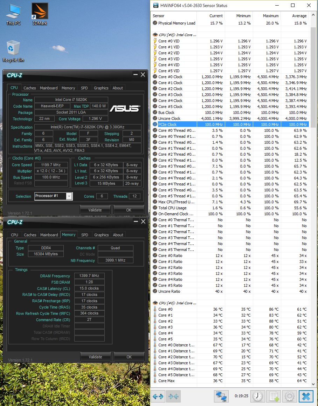Click the Current column header
This screenshot has height=406, width=318.
[x=210, y=16]
